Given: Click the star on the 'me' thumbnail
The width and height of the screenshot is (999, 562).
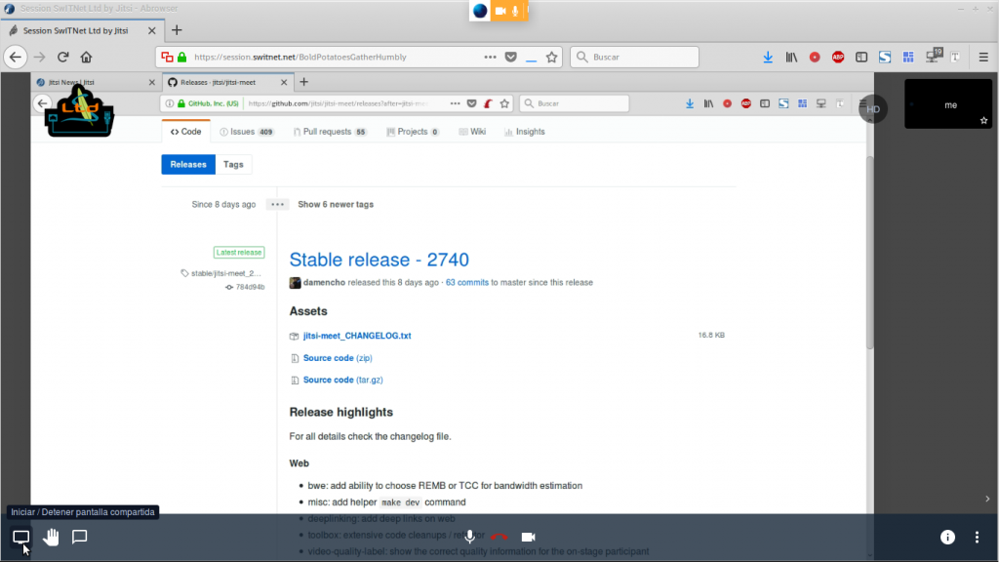Looking at the screenshot, I should click(x=983, y=120).
